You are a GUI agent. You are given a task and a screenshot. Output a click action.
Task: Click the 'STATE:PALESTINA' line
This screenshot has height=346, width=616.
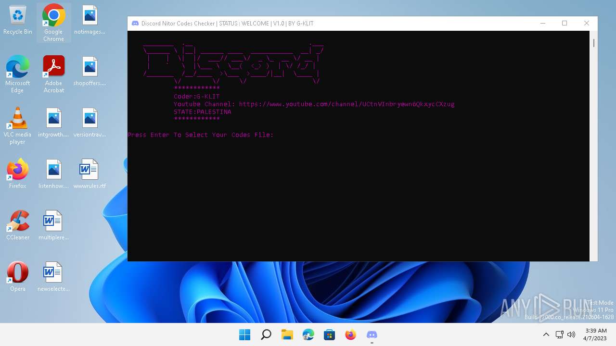pos(202,111)
